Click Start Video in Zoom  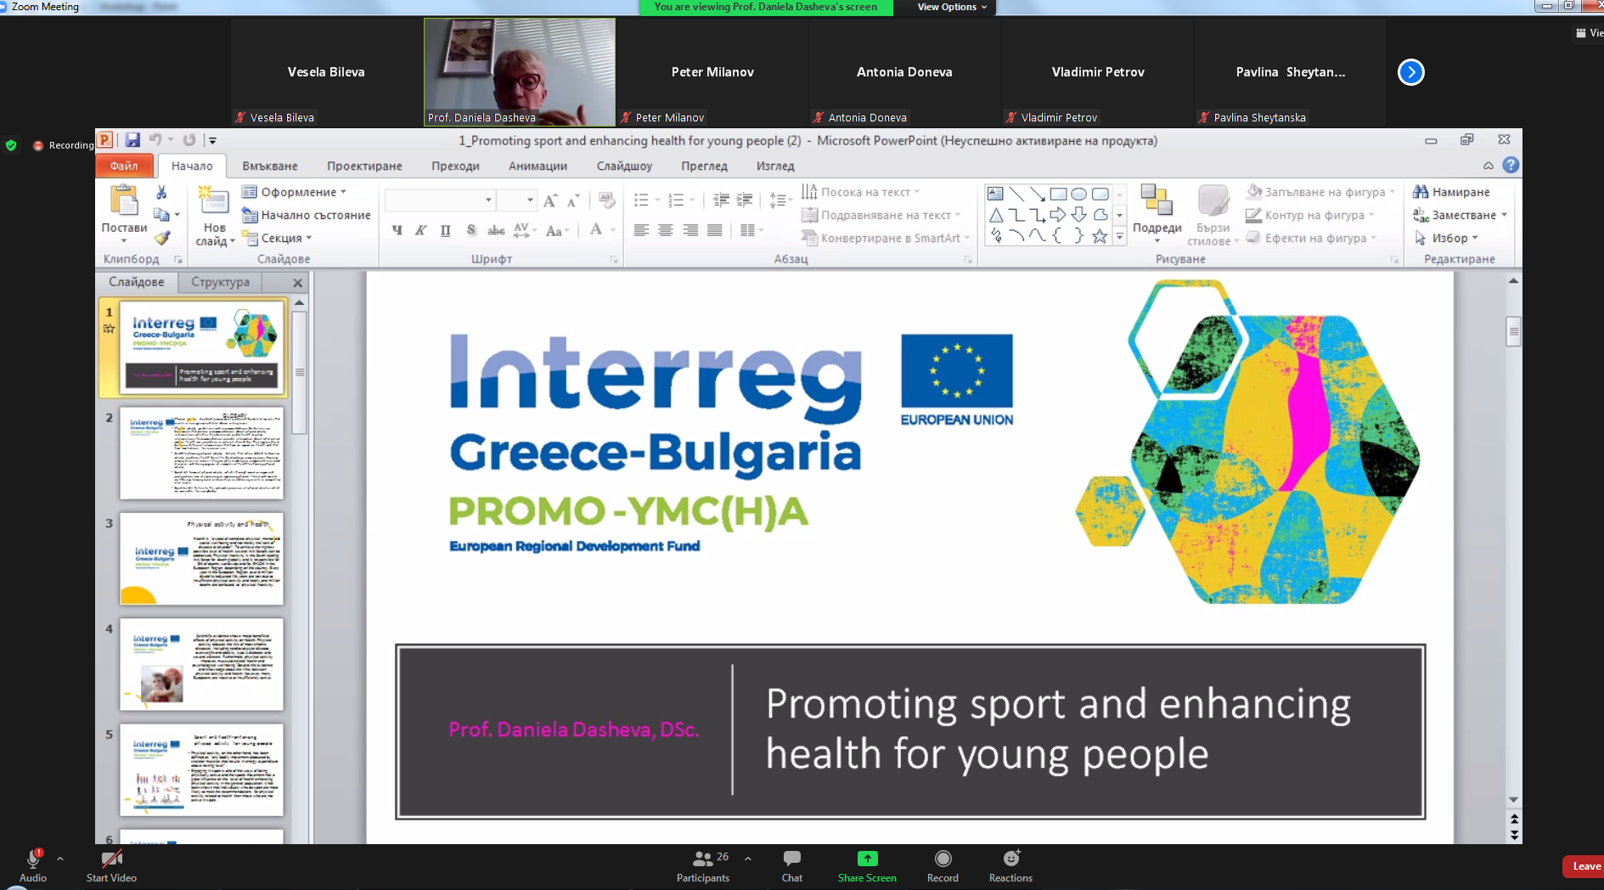click(111, 866)
